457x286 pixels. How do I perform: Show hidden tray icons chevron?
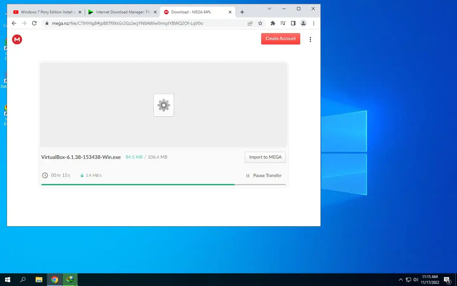click(x=401, y=280)
